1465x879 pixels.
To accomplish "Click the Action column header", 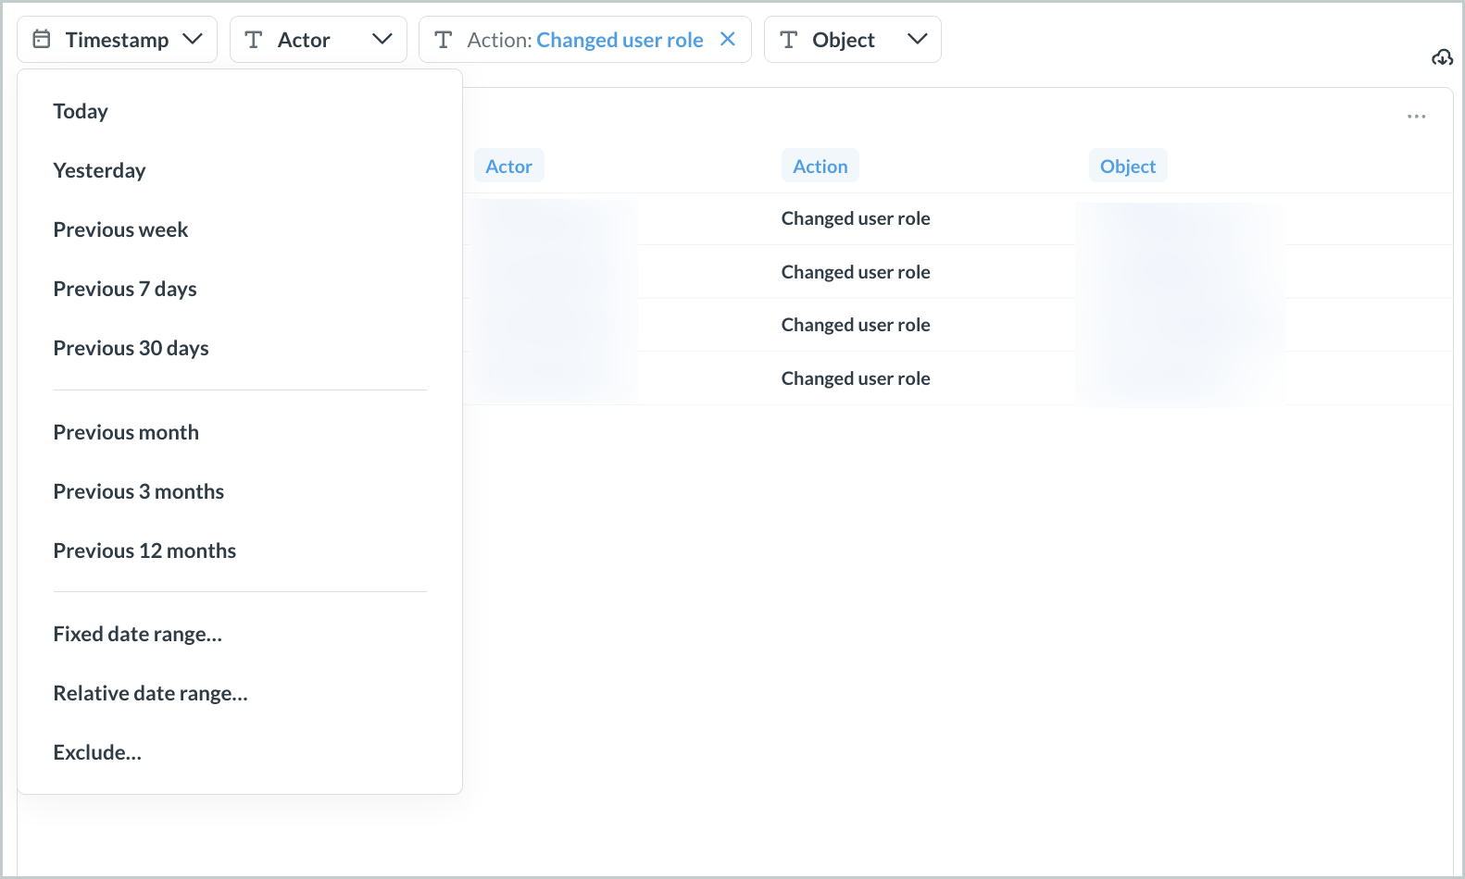I will pos(820,167).
